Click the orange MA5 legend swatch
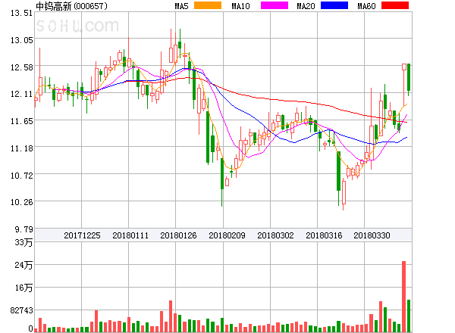455x333 pixels. click(208, 5)
